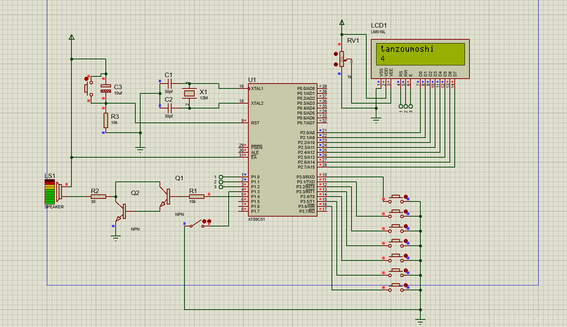Click the P2.7/A15 pin label
Viewport: 567px width, 327px height.
tap(306, 167)
